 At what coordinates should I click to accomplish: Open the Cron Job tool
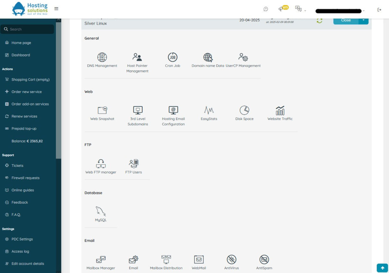172,58
